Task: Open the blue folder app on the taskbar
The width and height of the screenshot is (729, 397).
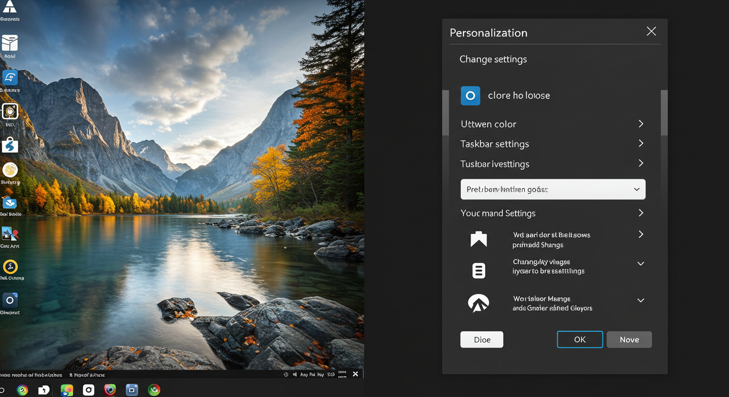Action: pyautogui.click(x=132, y=390)
